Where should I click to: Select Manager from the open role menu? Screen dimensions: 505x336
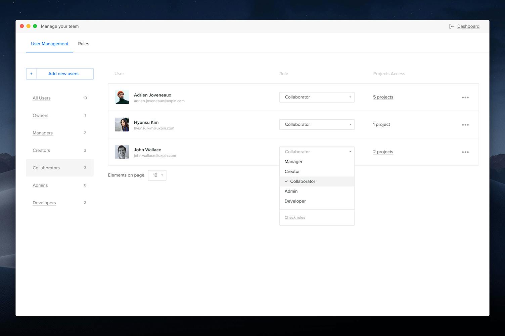tap(293, 162)
